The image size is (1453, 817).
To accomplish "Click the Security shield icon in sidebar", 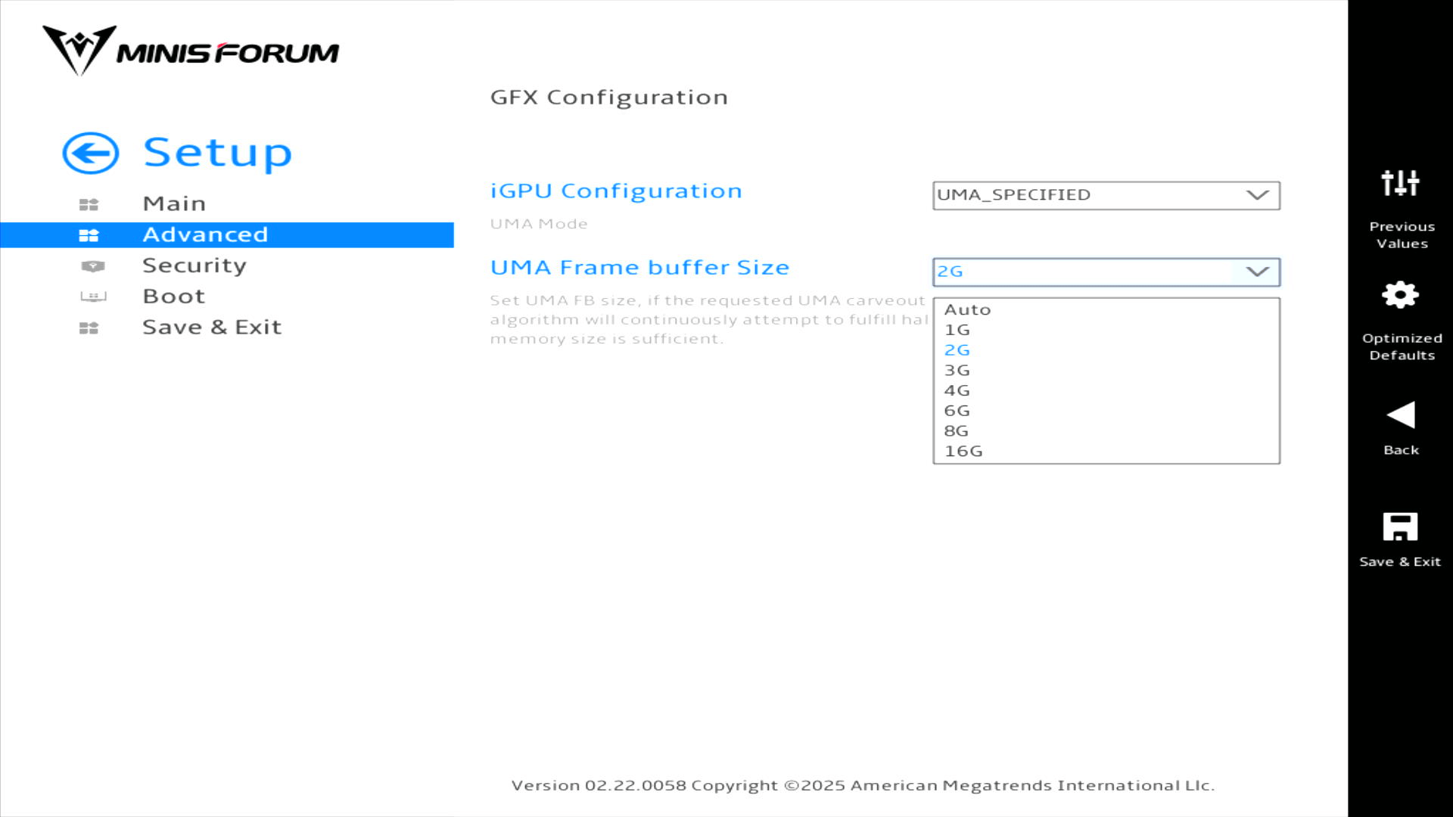I will (92, 266).
